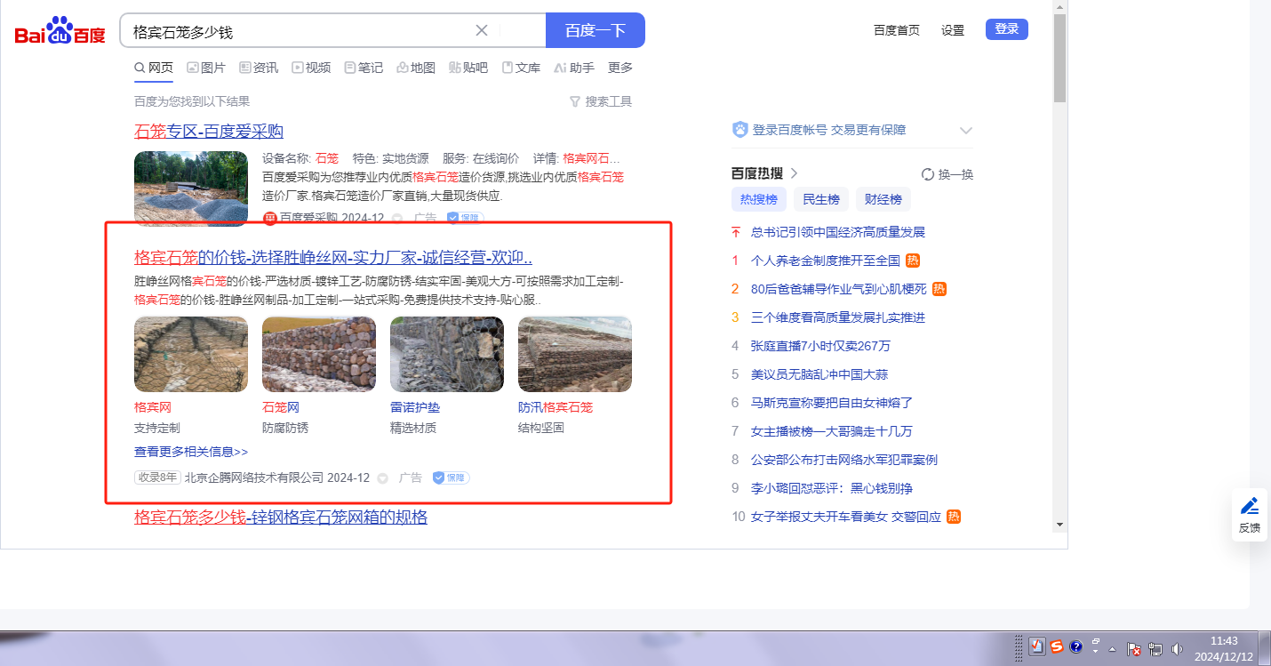
Task: Clear the search box with X icon
Action: pos(482,30)
